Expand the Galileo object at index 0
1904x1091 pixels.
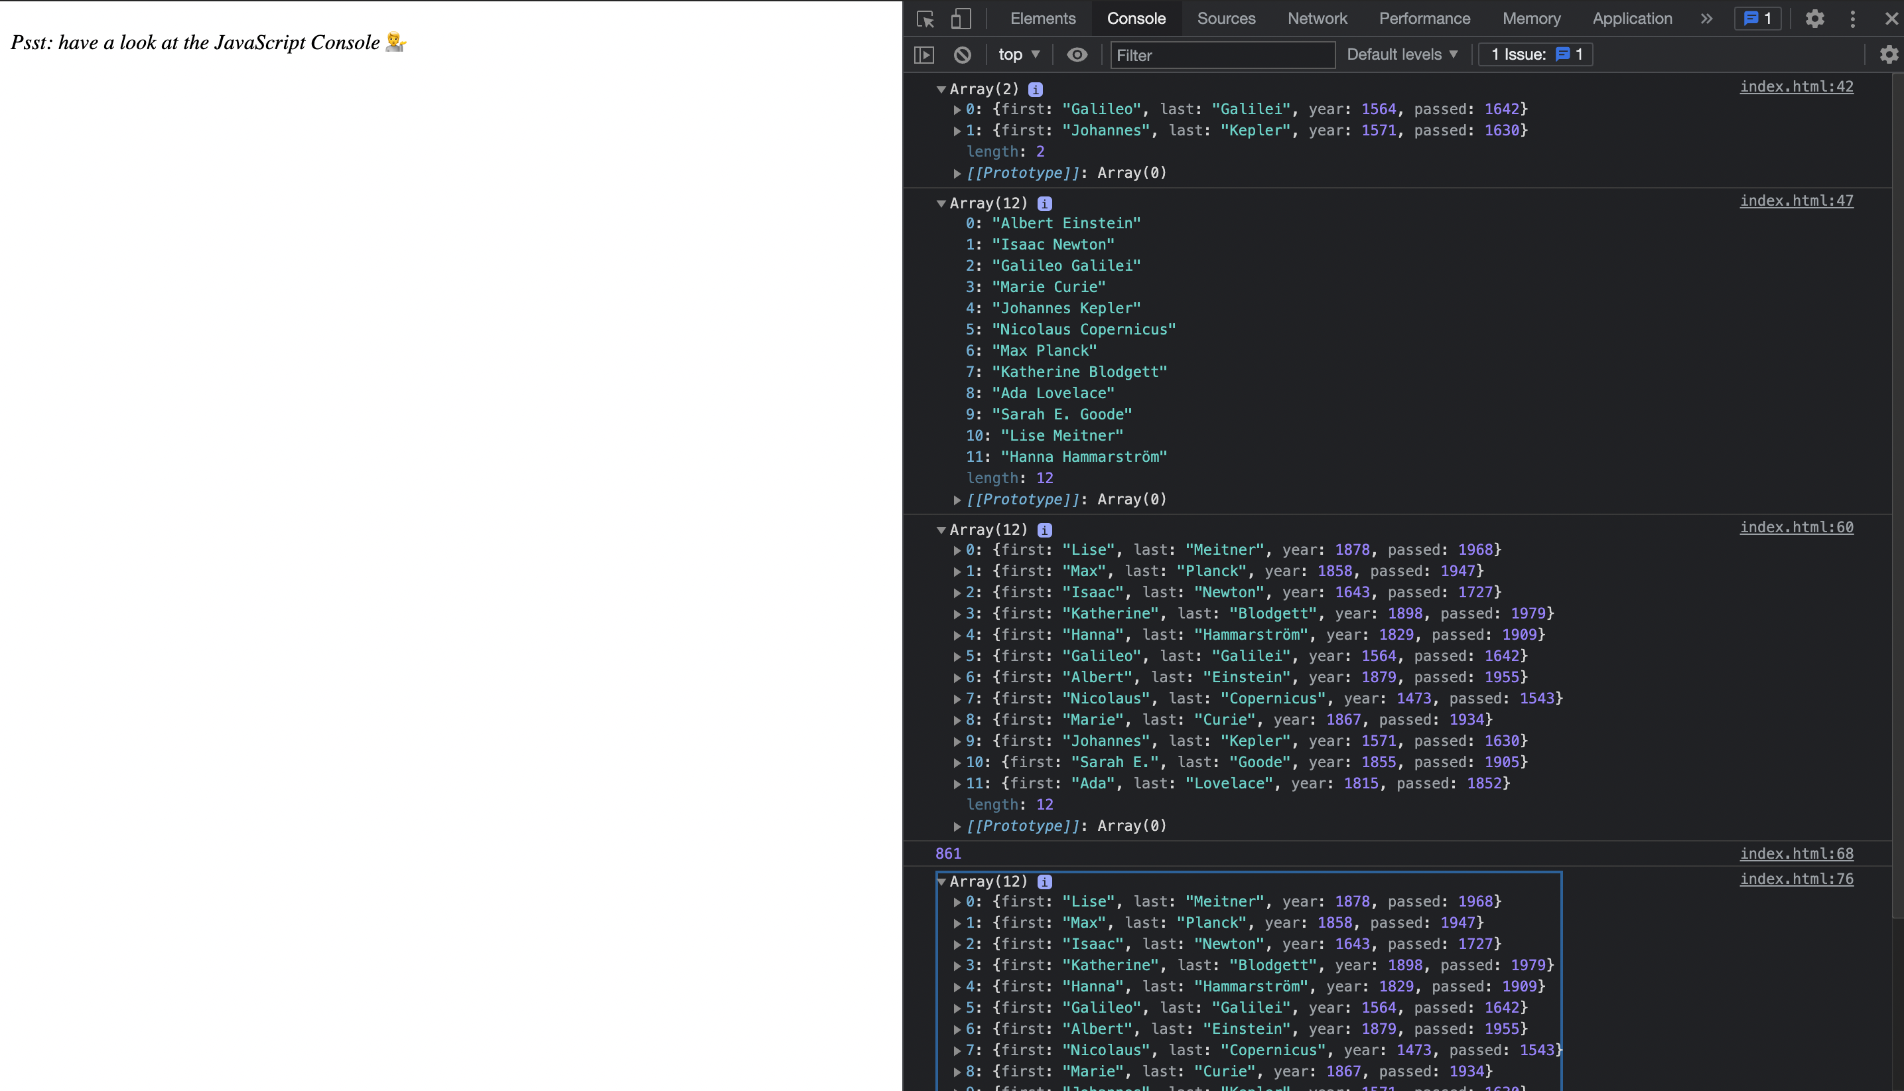(x=957, y=110)
